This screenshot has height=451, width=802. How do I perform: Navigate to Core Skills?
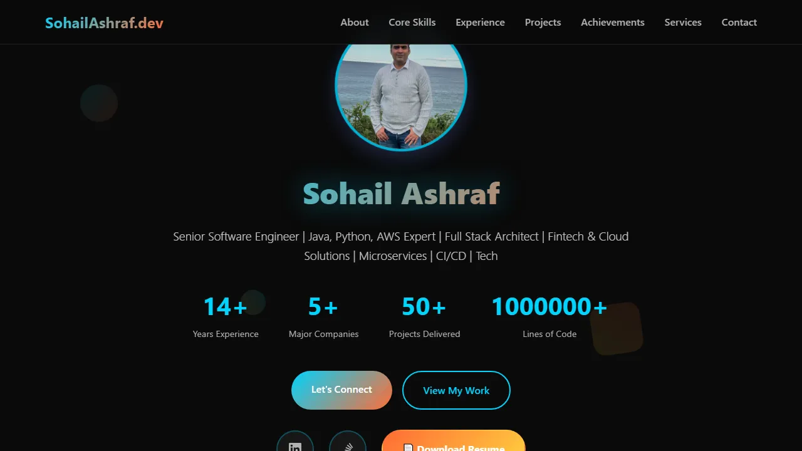(412, 22)
